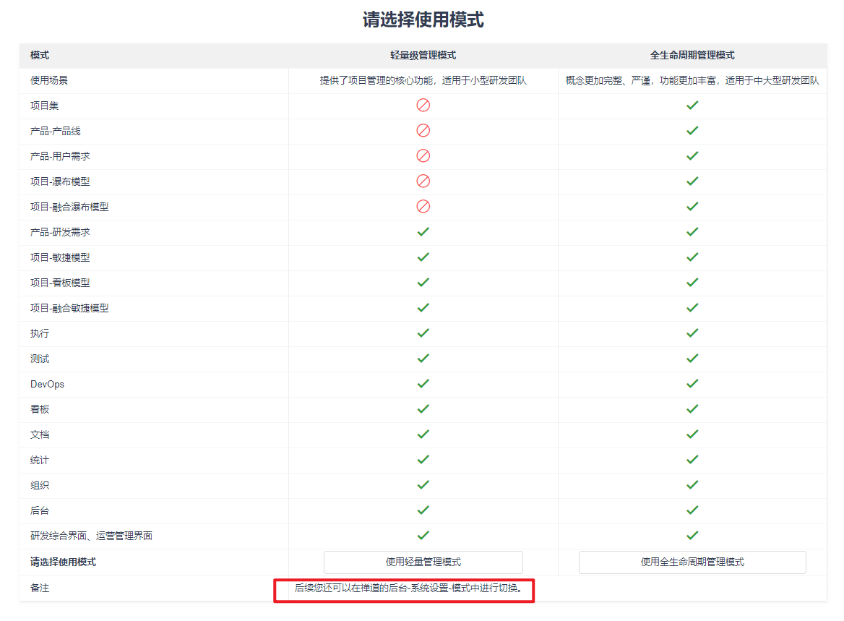Click row label 产品-研发需求
Viewport: 844px width, 621px height.
tap(60, 232)
